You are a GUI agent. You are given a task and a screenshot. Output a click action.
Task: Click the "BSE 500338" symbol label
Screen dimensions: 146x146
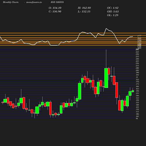click(57, 2)
